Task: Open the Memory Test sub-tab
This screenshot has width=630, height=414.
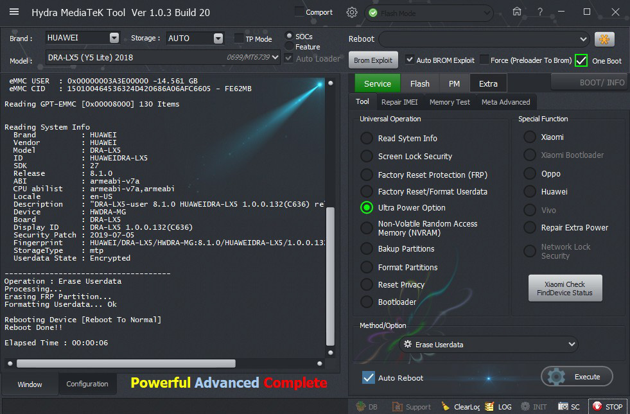Action: click(450, 102)
